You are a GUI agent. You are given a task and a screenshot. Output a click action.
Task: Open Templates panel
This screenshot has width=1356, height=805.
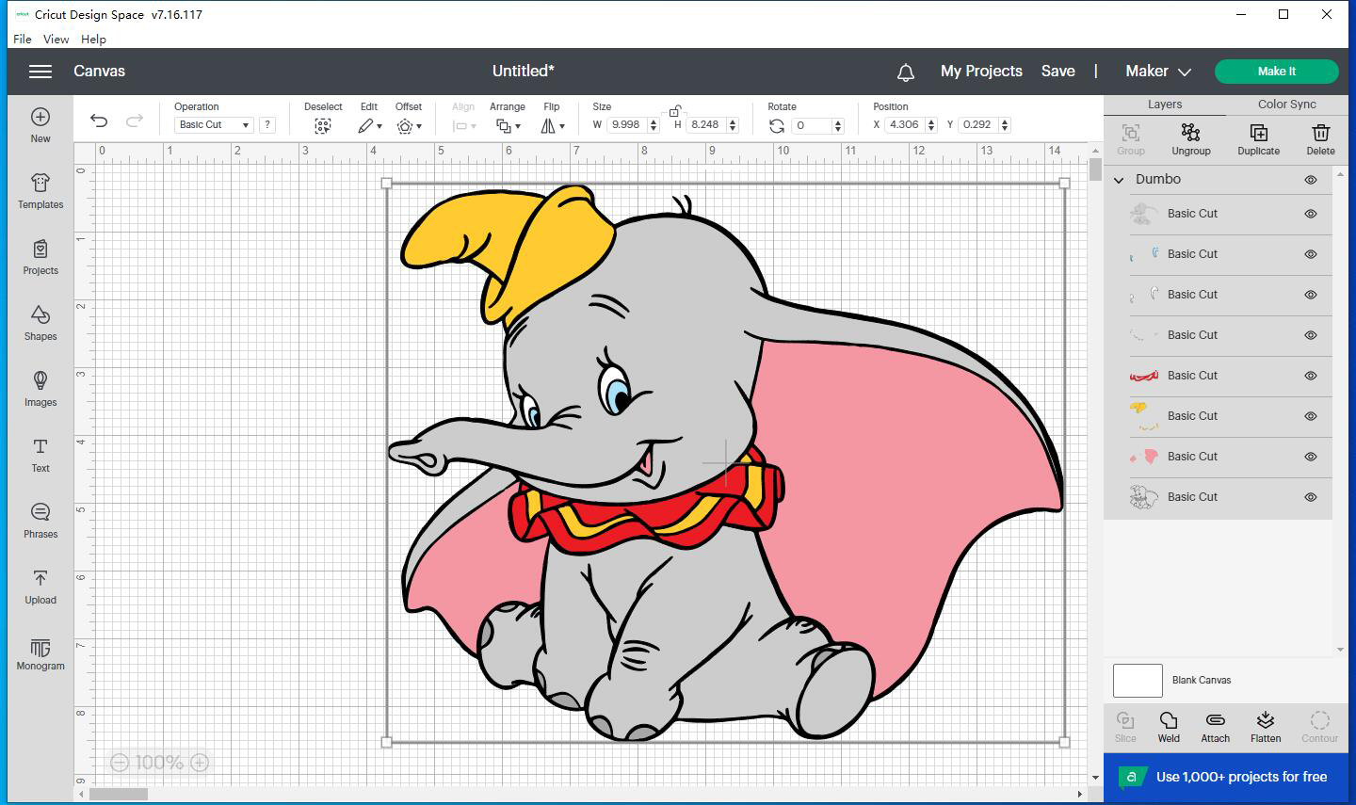[x=40, y=191]
